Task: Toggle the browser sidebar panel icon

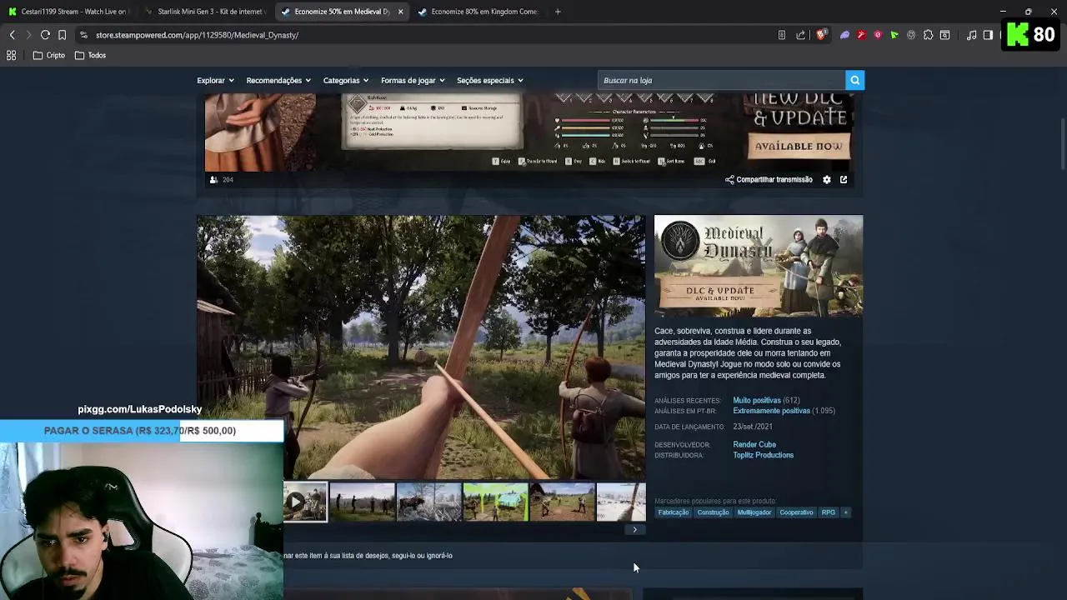Action: pyautogui.click(x=988, y=35)
